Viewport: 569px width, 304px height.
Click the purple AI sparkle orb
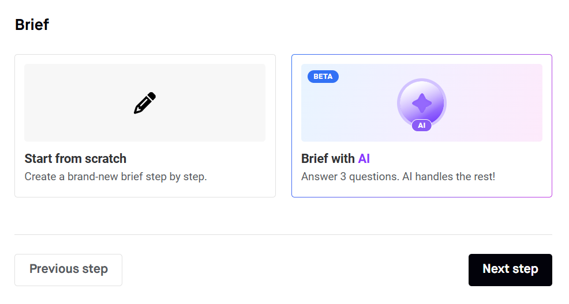click(x=422, y=103)
